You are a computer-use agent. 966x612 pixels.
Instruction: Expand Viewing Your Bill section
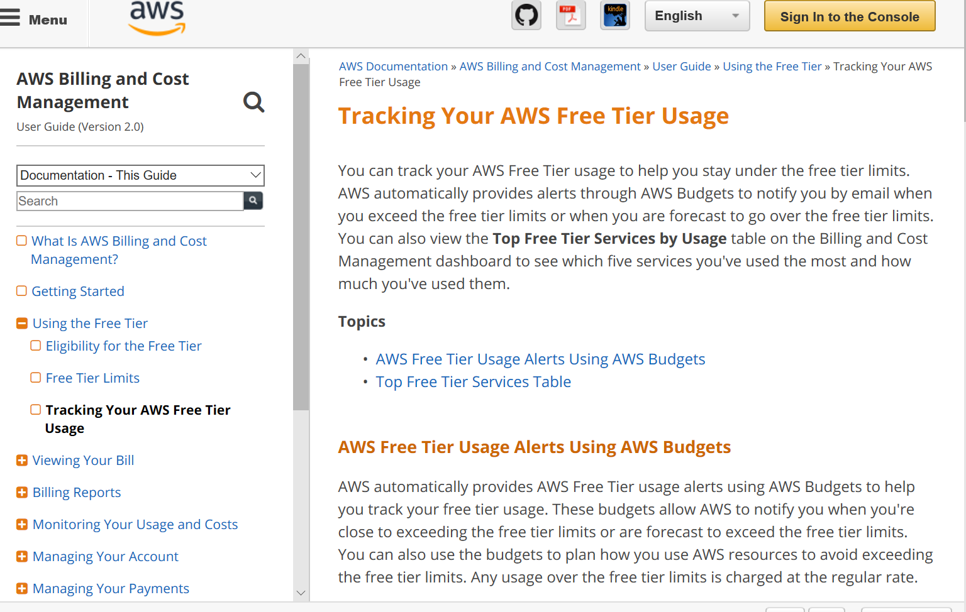click(22, 461)
